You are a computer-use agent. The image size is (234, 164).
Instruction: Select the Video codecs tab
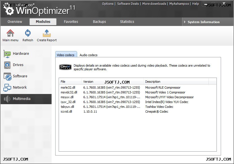point(65,55)
